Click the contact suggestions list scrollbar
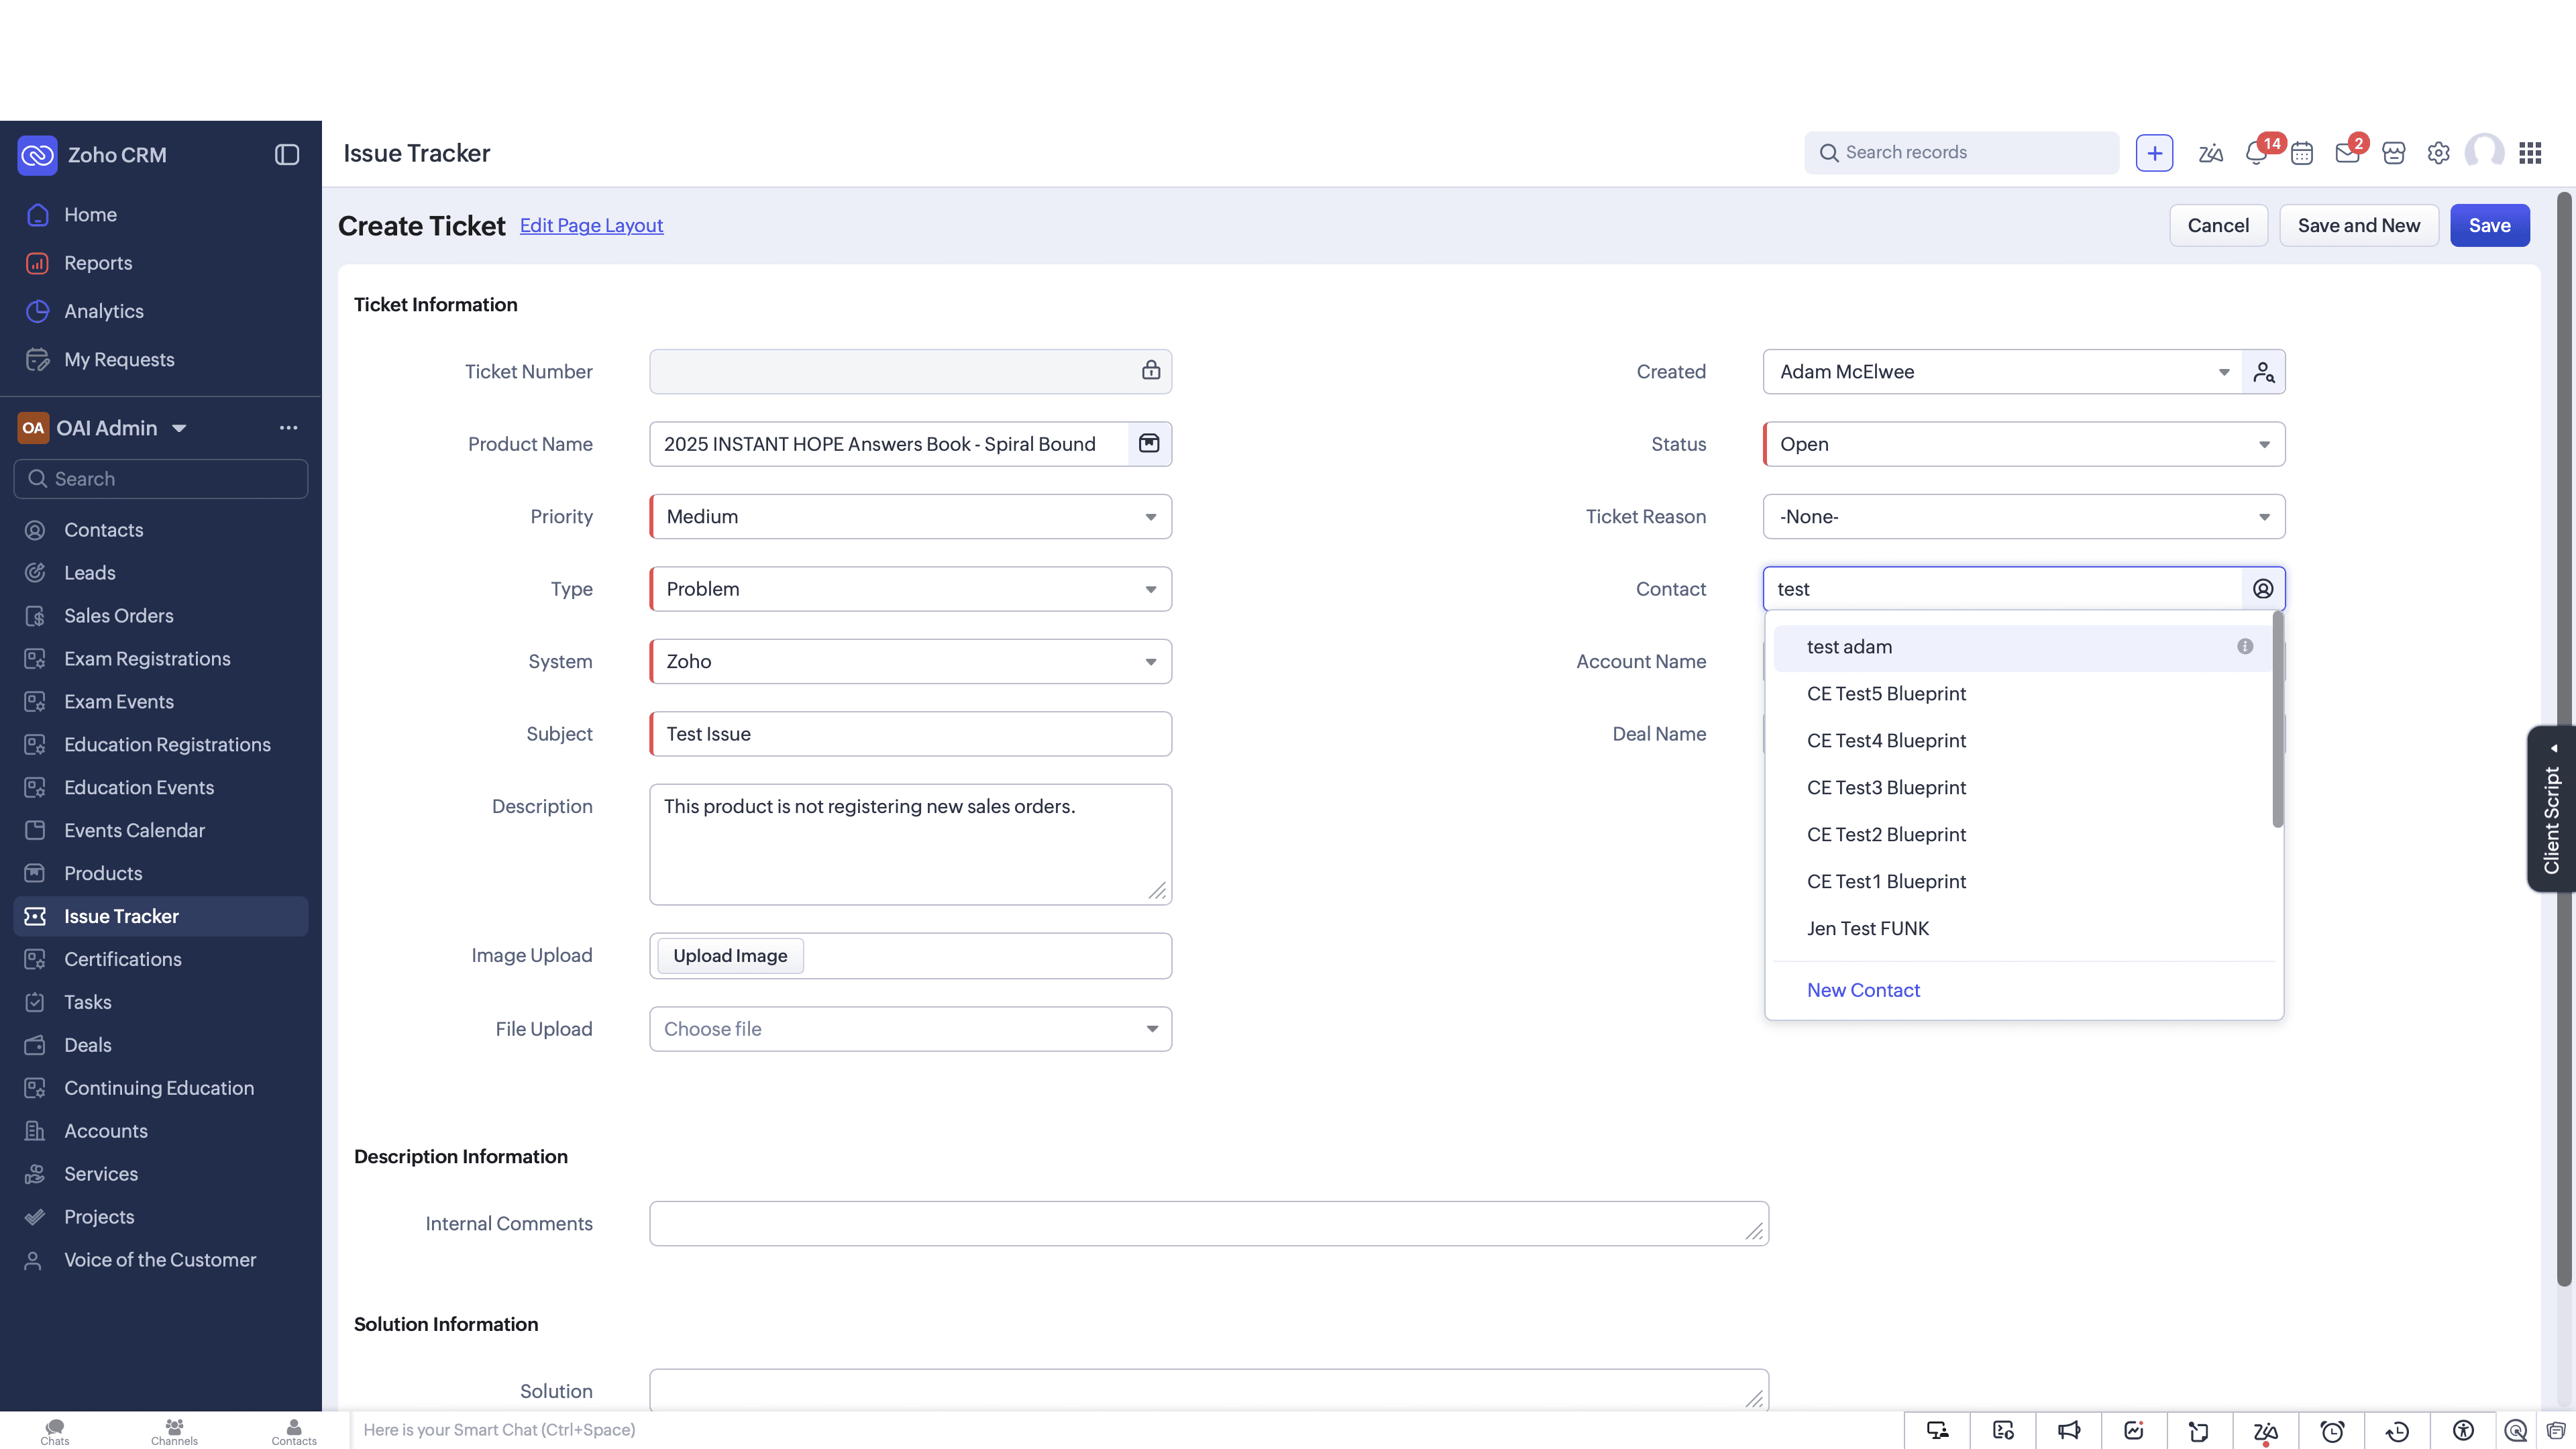 (x=2277, y=720)
